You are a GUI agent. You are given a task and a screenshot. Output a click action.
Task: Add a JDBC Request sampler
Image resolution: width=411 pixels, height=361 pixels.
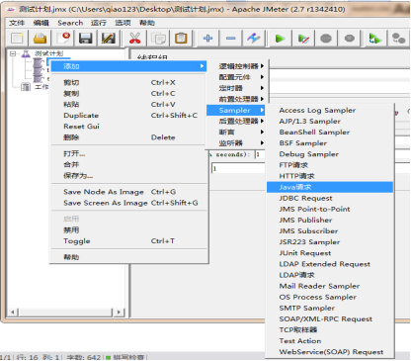[x=330, y=198]
